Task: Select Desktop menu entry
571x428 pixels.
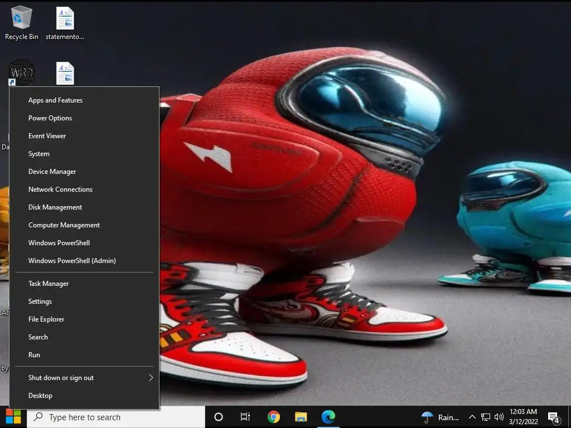Action: coord(84,396)
